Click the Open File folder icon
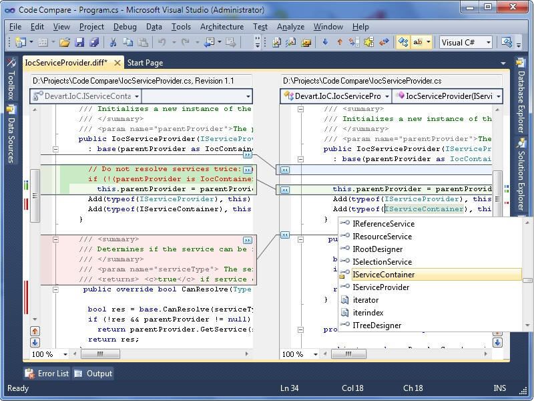The width and height of the screenshot is (534, 401). tap(64, 42)
